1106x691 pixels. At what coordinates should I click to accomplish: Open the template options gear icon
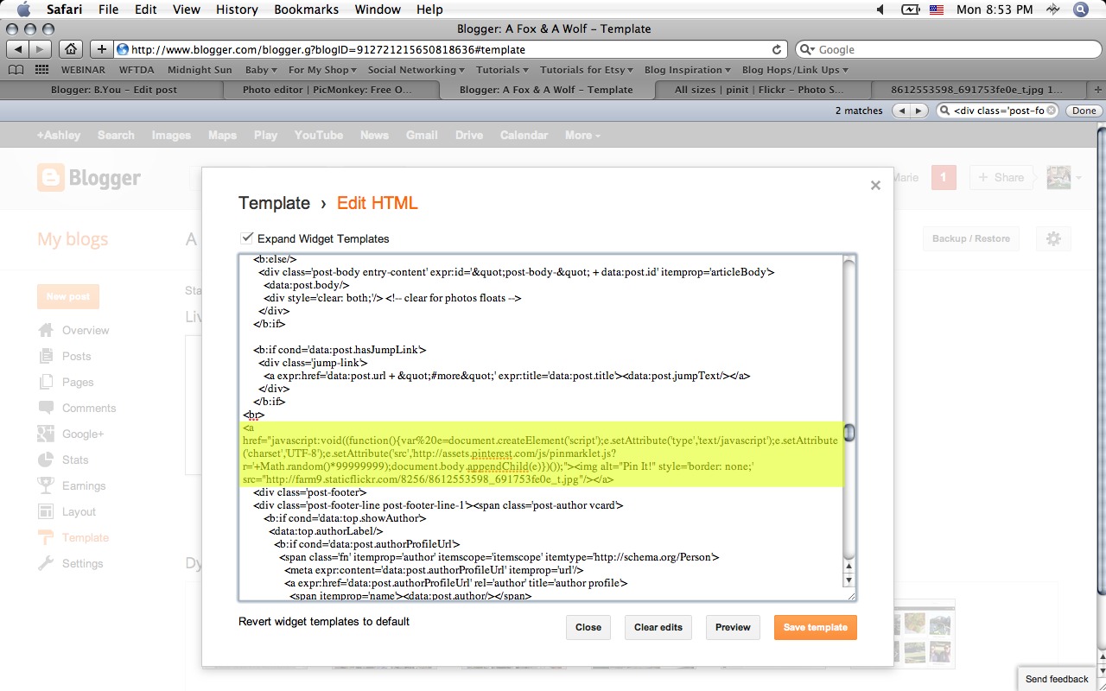pos(1052,238)
